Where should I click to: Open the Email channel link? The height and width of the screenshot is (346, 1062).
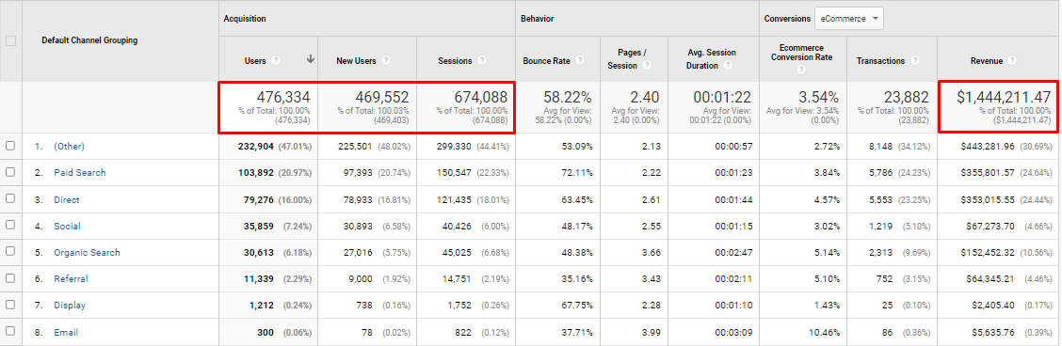click(x=66, y=332)
